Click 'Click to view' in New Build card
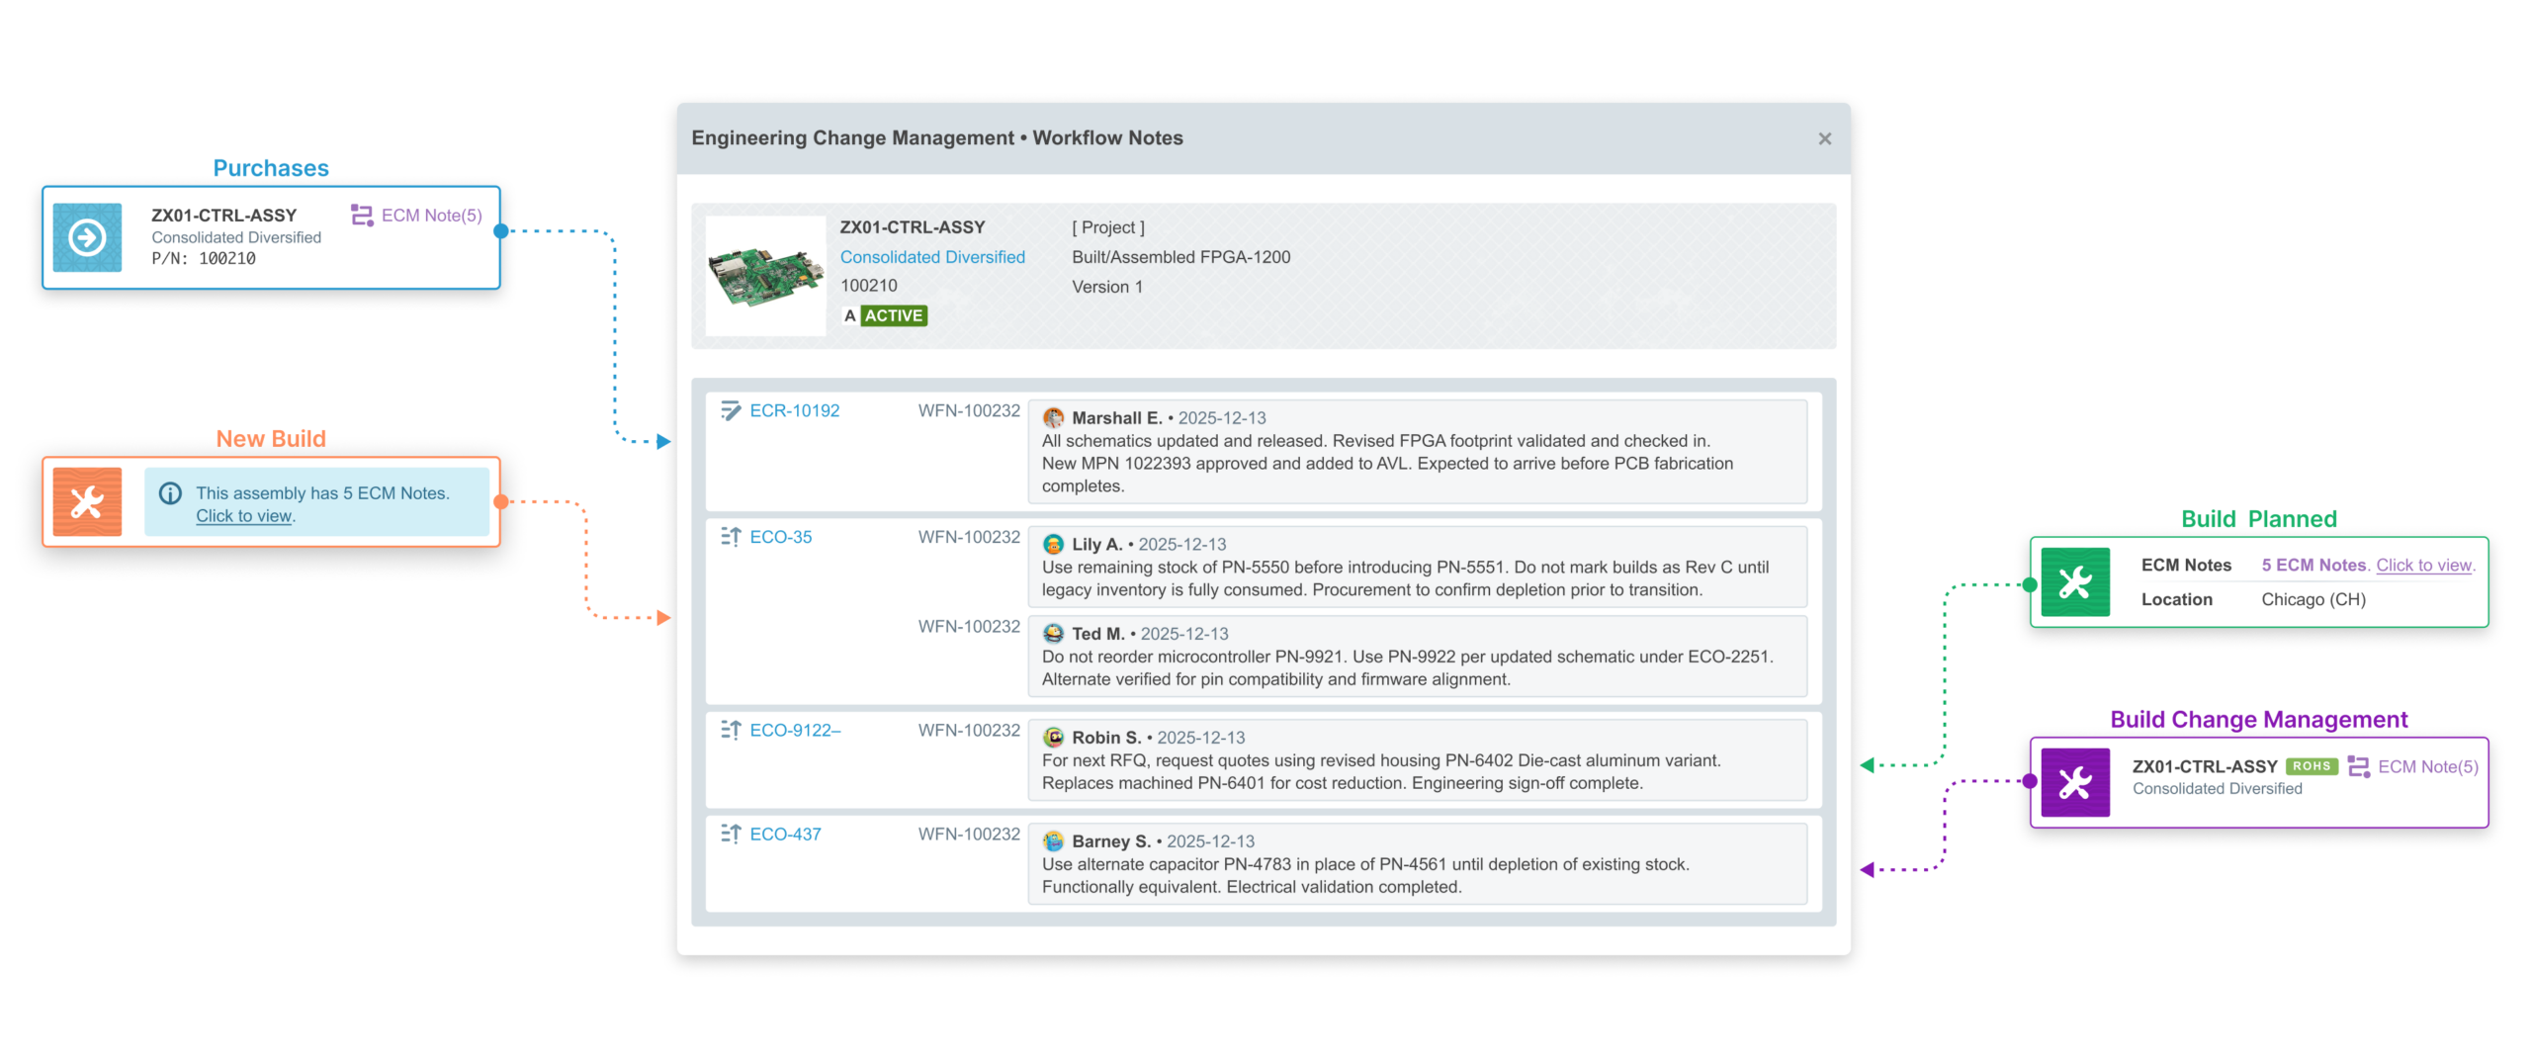The height and width of the screenshot is (1058, 2531). point(243,516)
